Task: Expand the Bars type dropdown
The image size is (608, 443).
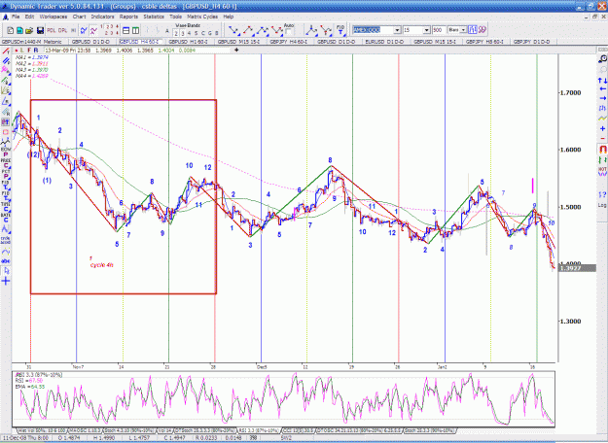Action: (x=463, y=30)
